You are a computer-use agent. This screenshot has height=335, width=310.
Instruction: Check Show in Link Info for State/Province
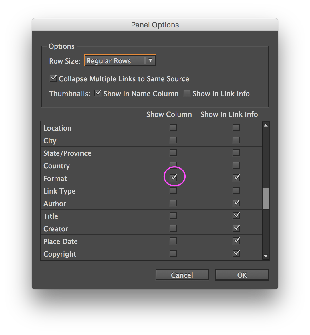coord(236,153)
